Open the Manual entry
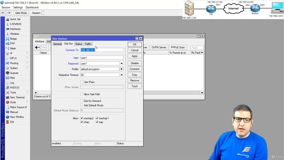Screen dimensions: 284x160 (x=14, y=112)
